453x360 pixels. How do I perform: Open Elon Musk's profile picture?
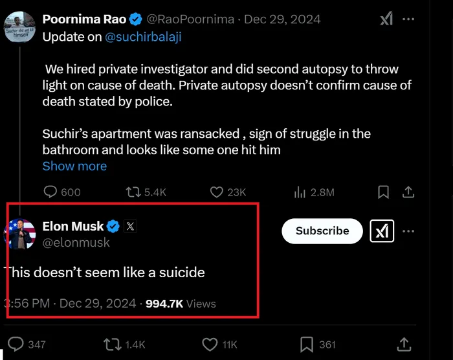coord(19,234)
